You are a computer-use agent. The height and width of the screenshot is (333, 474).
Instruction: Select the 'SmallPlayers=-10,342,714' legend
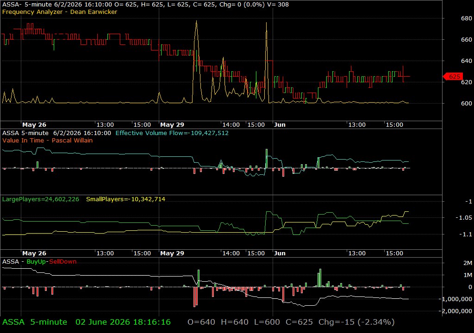pyautogui.click(x=126, y=199)
